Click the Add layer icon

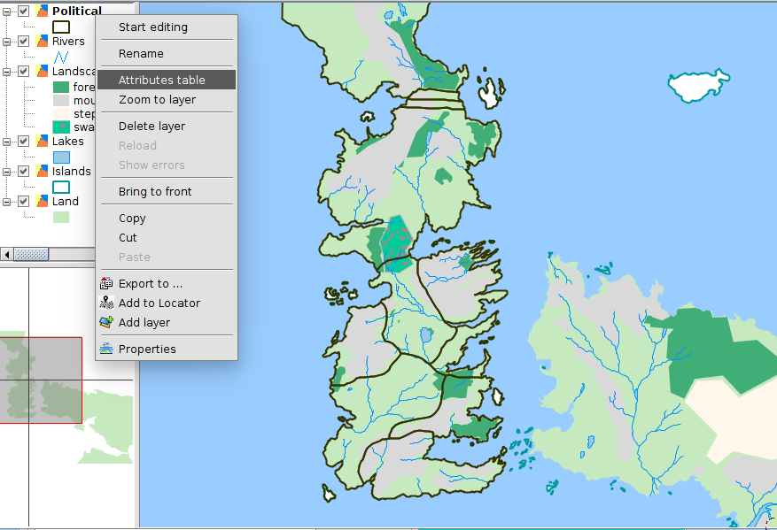click(106, 323)
